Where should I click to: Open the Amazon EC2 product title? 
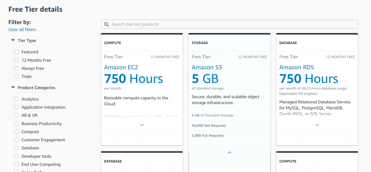tap(121, 67)
